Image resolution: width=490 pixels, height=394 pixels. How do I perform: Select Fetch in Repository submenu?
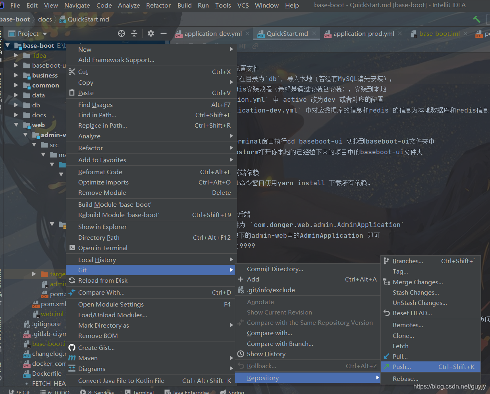[x=431, y=346]
